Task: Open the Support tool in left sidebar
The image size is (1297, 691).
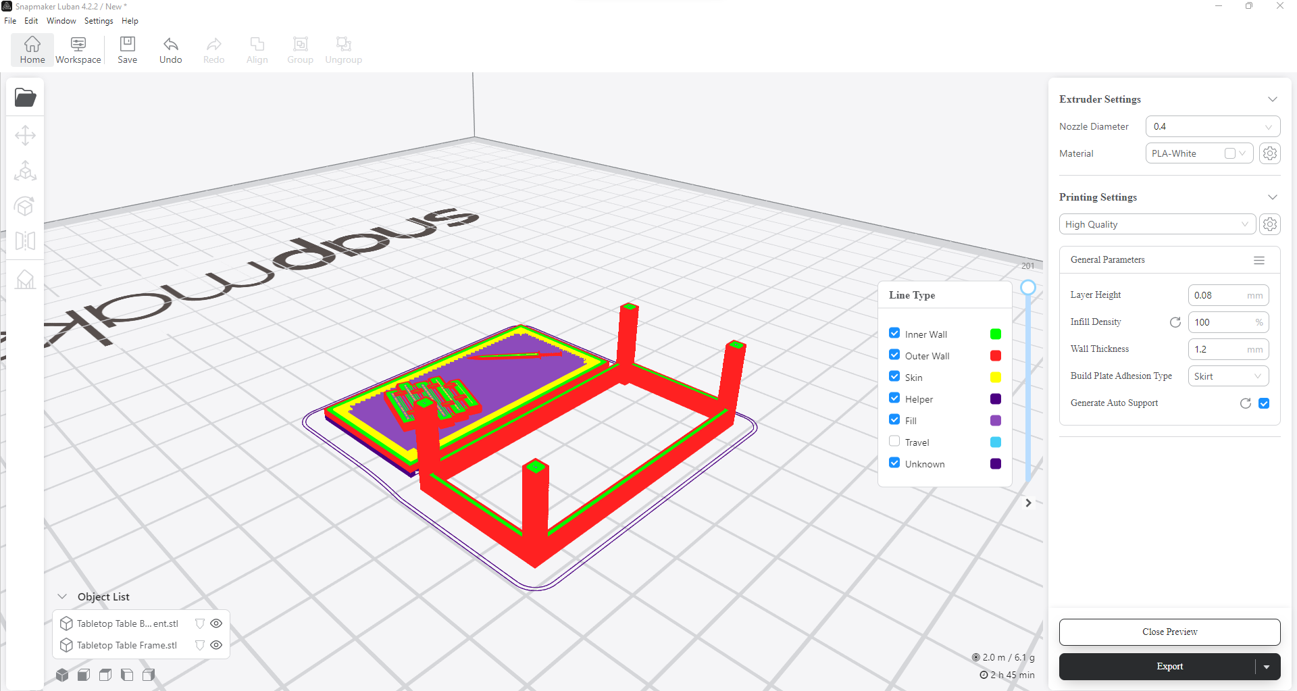Action: click(26, 279)
